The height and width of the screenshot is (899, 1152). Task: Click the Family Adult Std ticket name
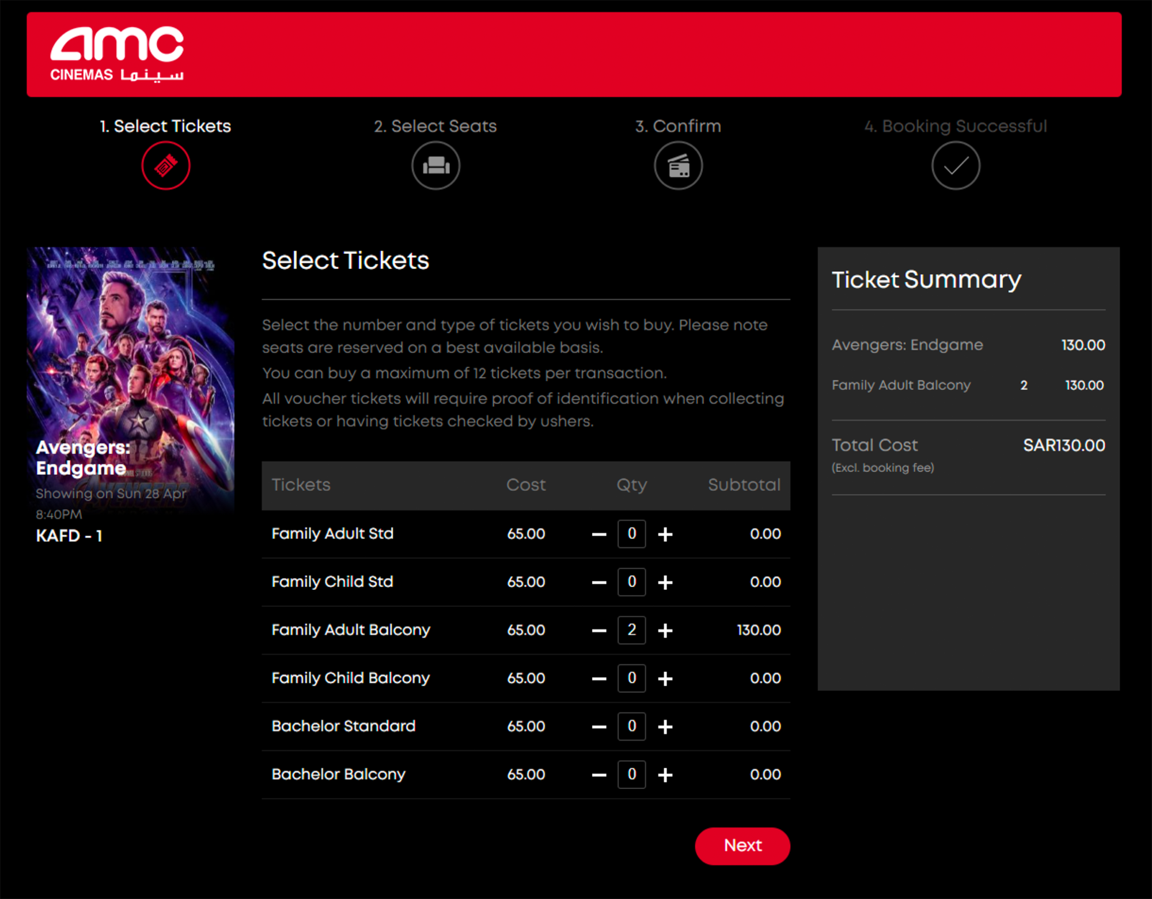[332, 534]
